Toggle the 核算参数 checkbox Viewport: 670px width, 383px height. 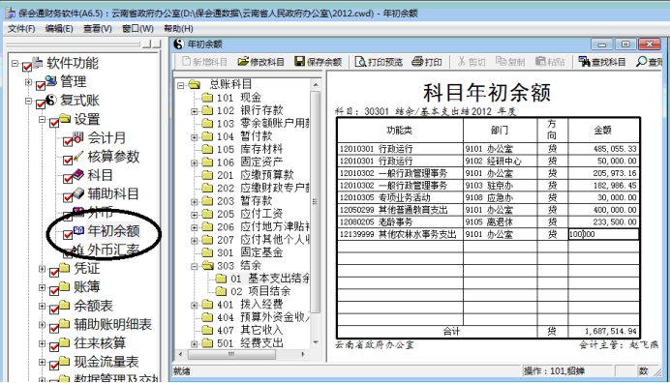click(68, 161)
